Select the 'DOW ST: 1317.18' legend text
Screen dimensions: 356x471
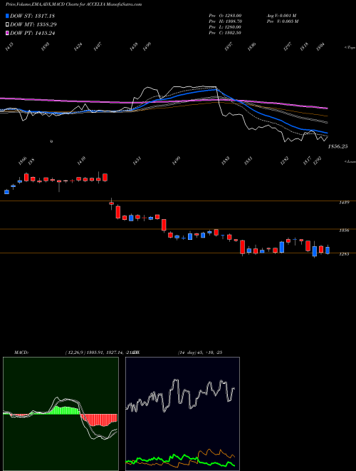32,16
